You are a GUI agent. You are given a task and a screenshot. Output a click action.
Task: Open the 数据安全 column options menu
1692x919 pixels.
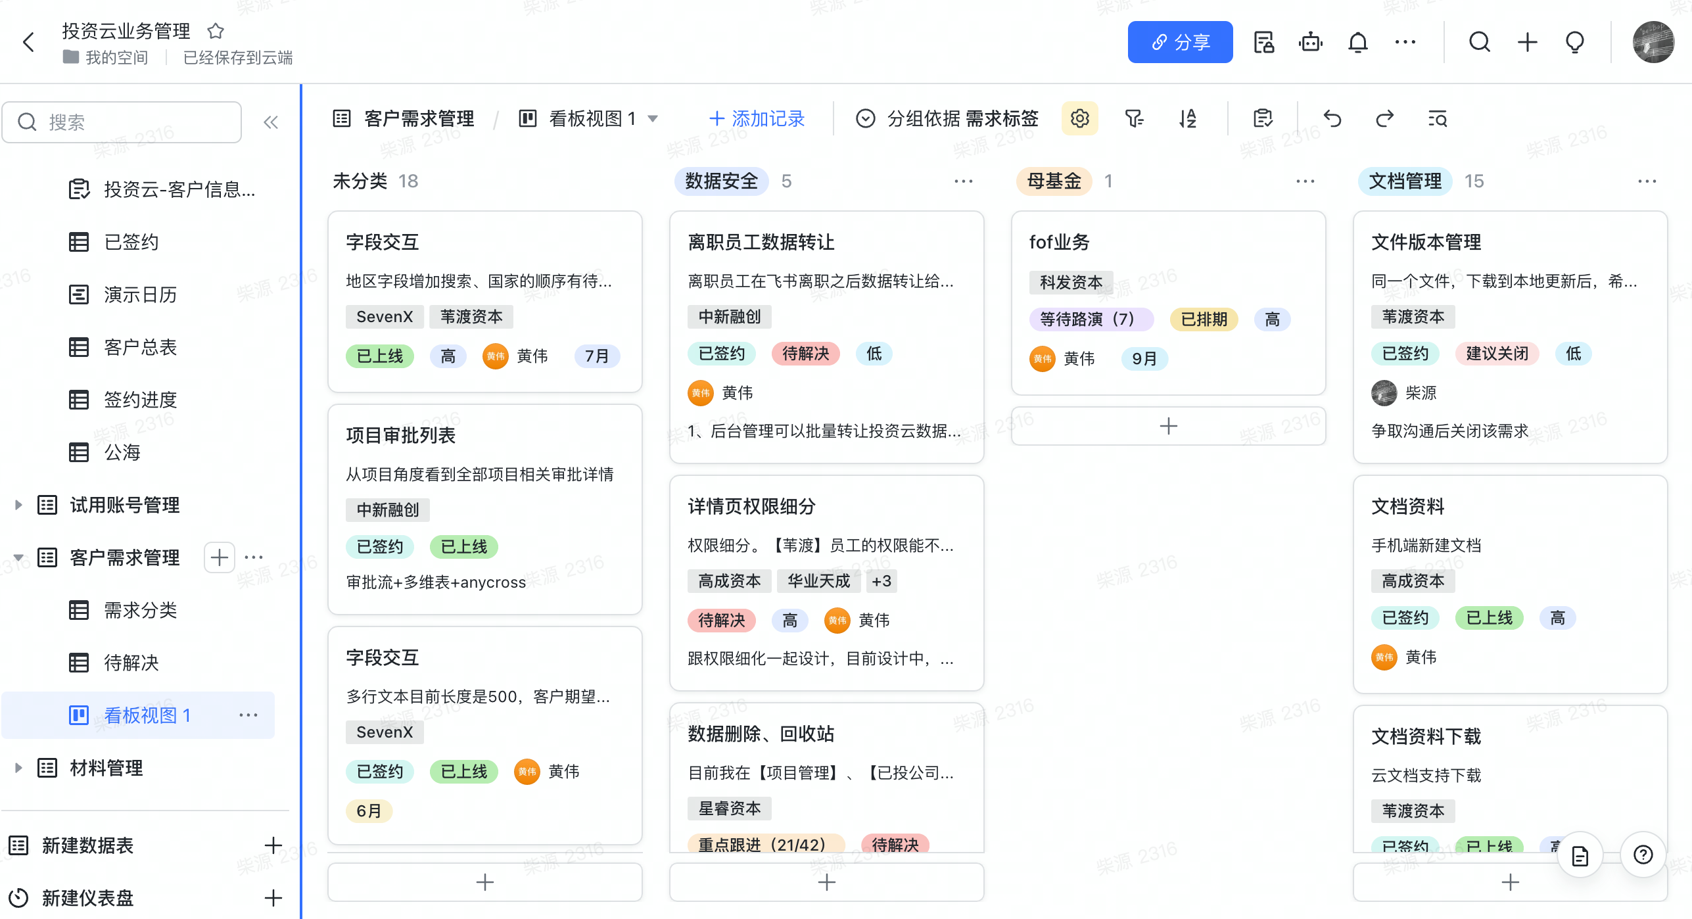tap(963, 181)
